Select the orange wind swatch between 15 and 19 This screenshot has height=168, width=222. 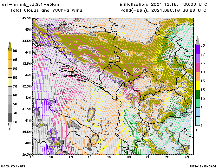click(x=198, y=76)
